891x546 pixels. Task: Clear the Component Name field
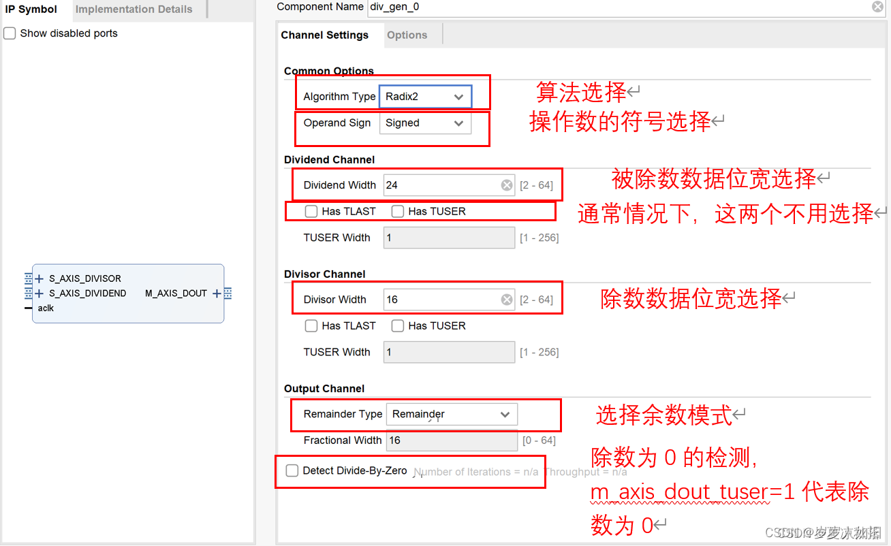click(x=877, y=7)
